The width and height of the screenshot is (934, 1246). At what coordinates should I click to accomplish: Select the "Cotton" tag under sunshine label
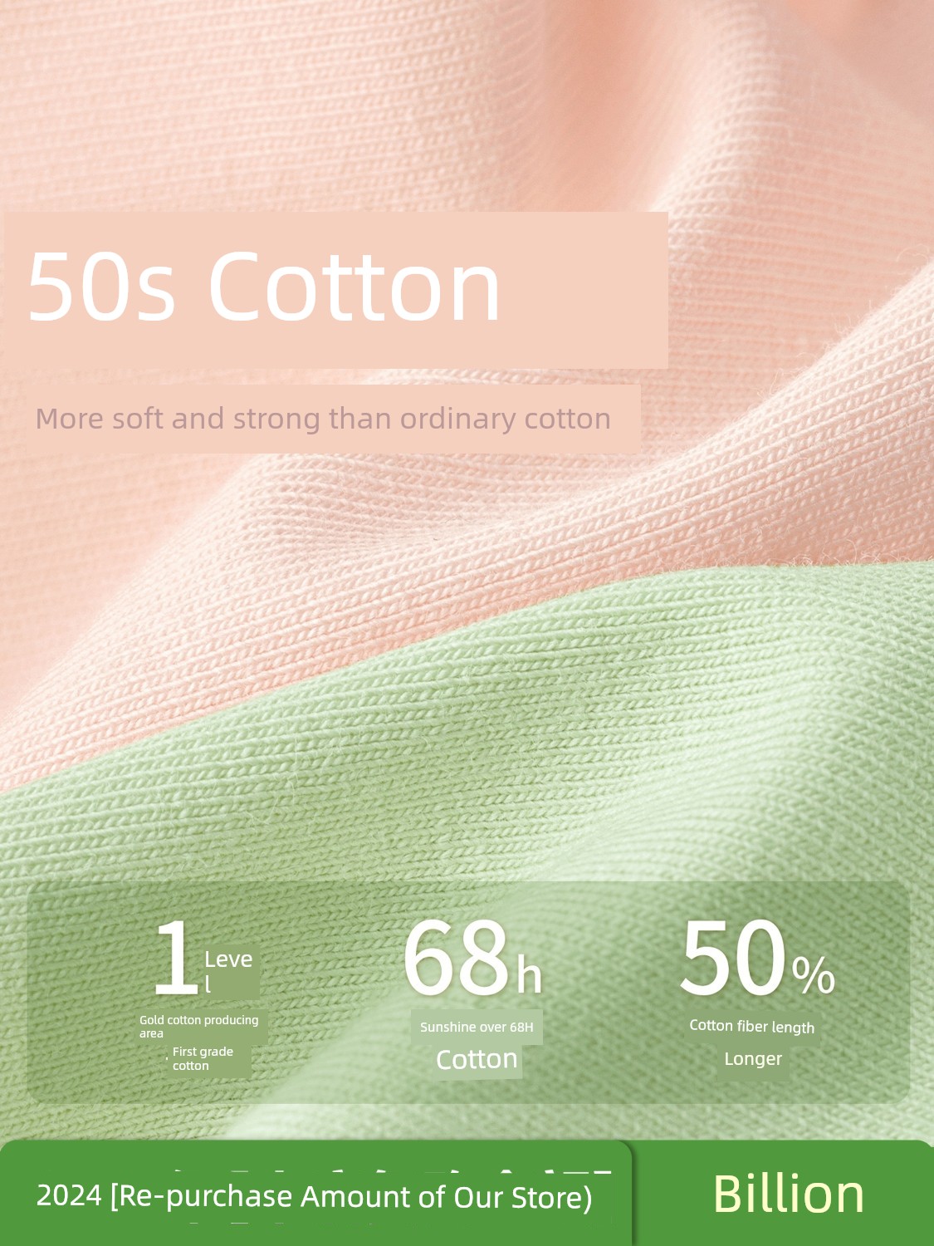(x=477, y=1059)
